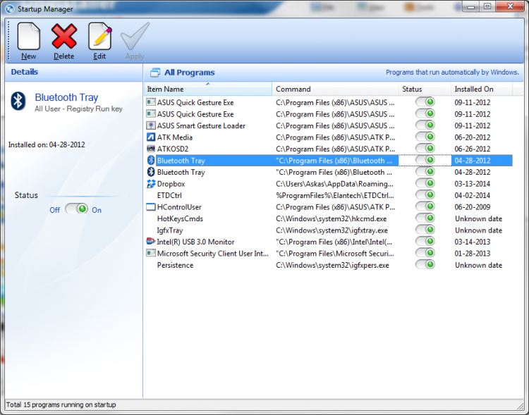The height and width of the screenshot is (415, 529).
Task: Click the %ProgramFiles%\Elantech command cell
Action: coord(335,196)
